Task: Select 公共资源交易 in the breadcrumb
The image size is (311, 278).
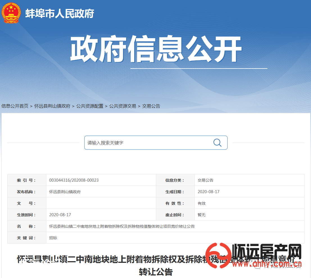Action: 122,106
